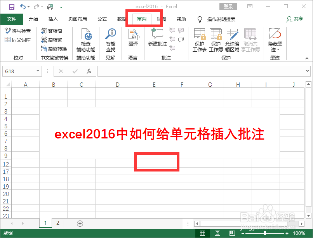
Task: Click 简转繁 conversion button
Action: (52, 40)
